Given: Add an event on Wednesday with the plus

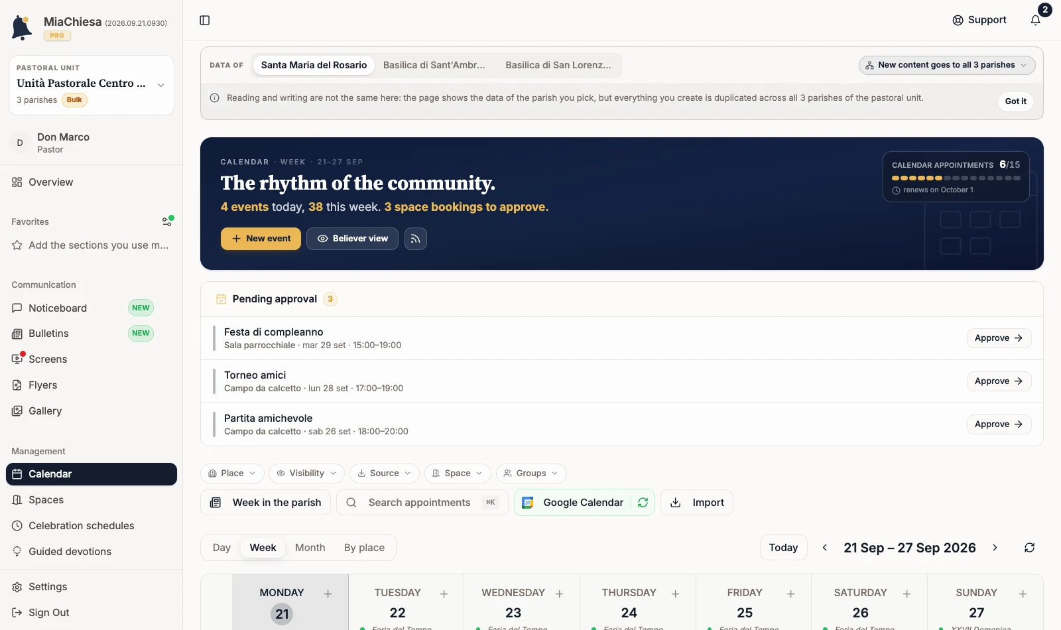Looking at the screenshot, I should [x=560, y=594].
